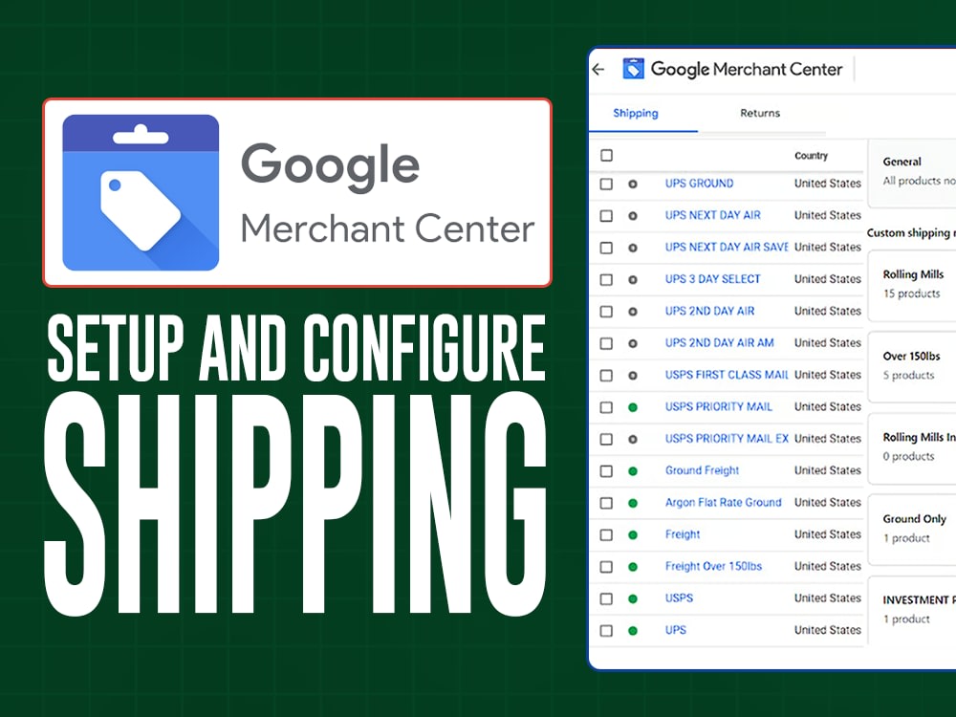Open the General all products card
956x717 pixels.
pyautogui.click(x=913, y=173)
